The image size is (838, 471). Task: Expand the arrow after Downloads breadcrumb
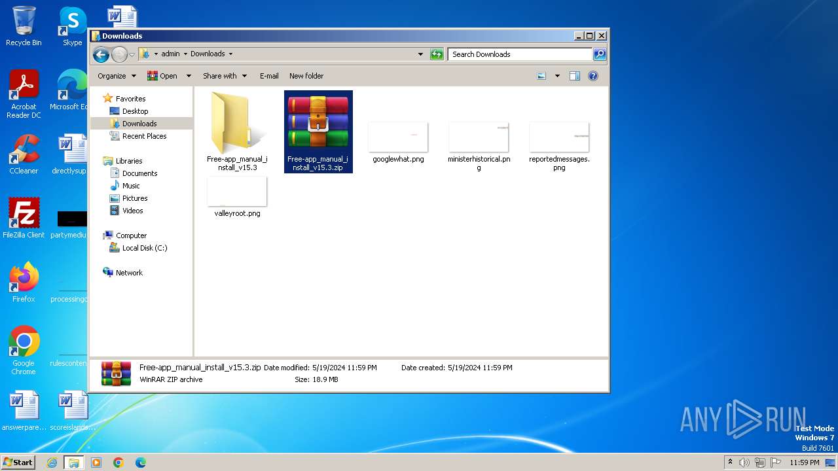tap(230, 54)
